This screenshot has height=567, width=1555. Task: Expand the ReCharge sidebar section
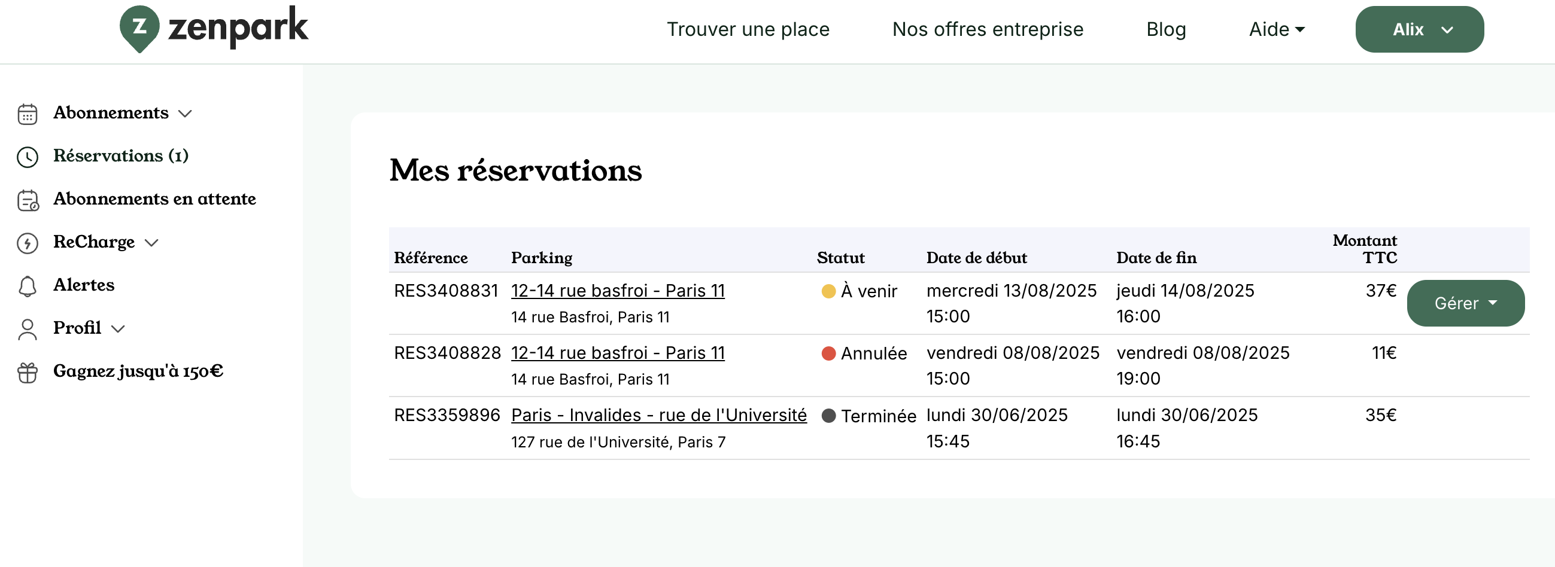pos(152,242)
